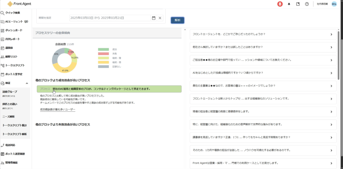Open the calendar date picker icon
Viewport: 343px width, 169px height.
(x=154, y=18)
